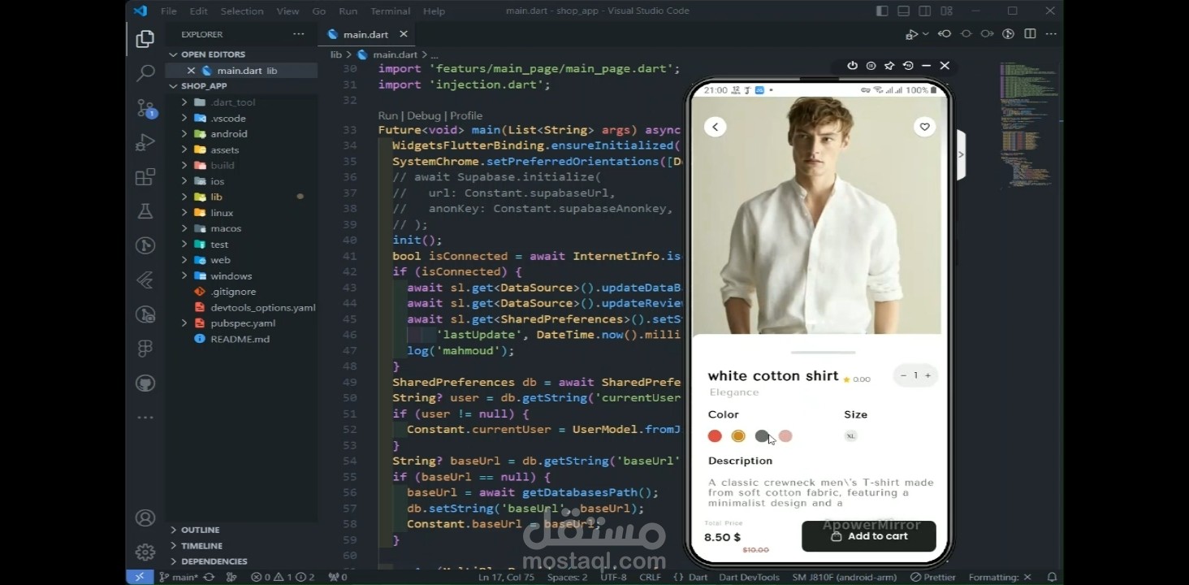This screenshot has width=1189, height=585.
Task: Open editor More Actions menu
Action: point(1051,34)
